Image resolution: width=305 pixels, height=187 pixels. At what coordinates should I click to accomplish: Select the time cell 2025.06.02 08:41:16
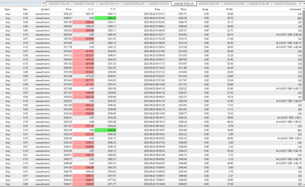pos(154,93)
